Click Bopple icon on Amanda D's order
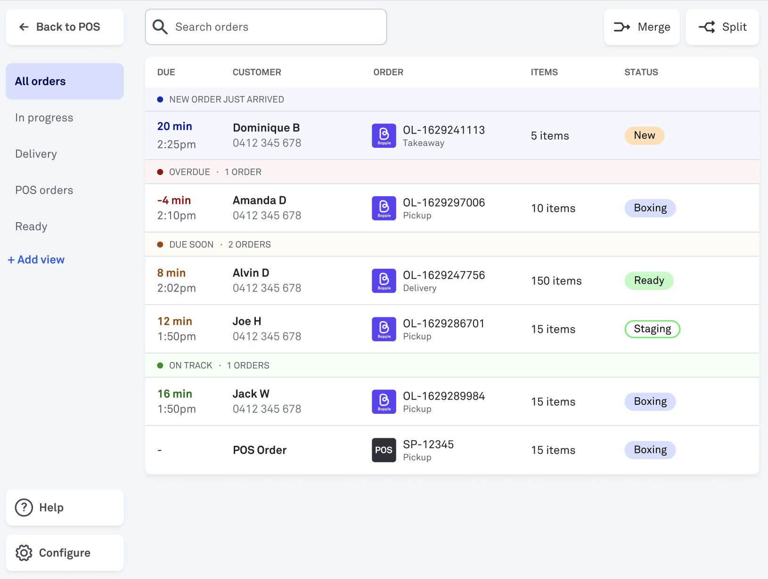 pos(384,208)
